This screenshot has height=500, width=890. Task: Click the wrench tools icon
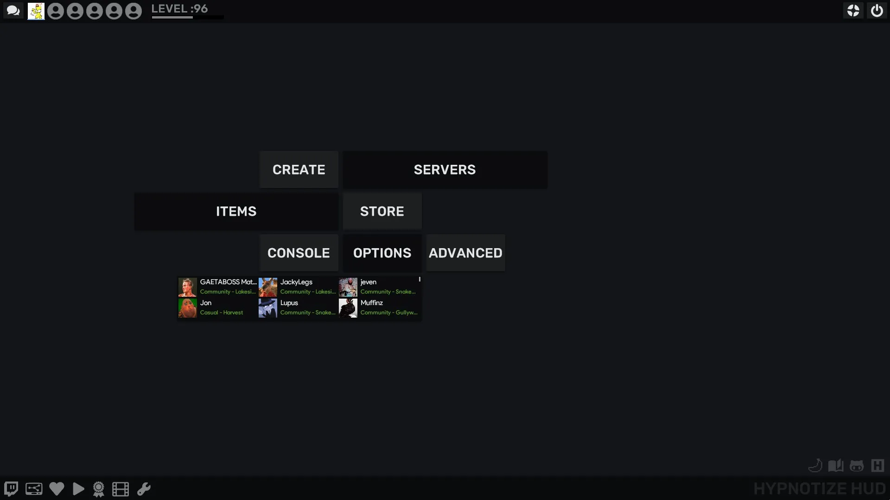(144, 489)
